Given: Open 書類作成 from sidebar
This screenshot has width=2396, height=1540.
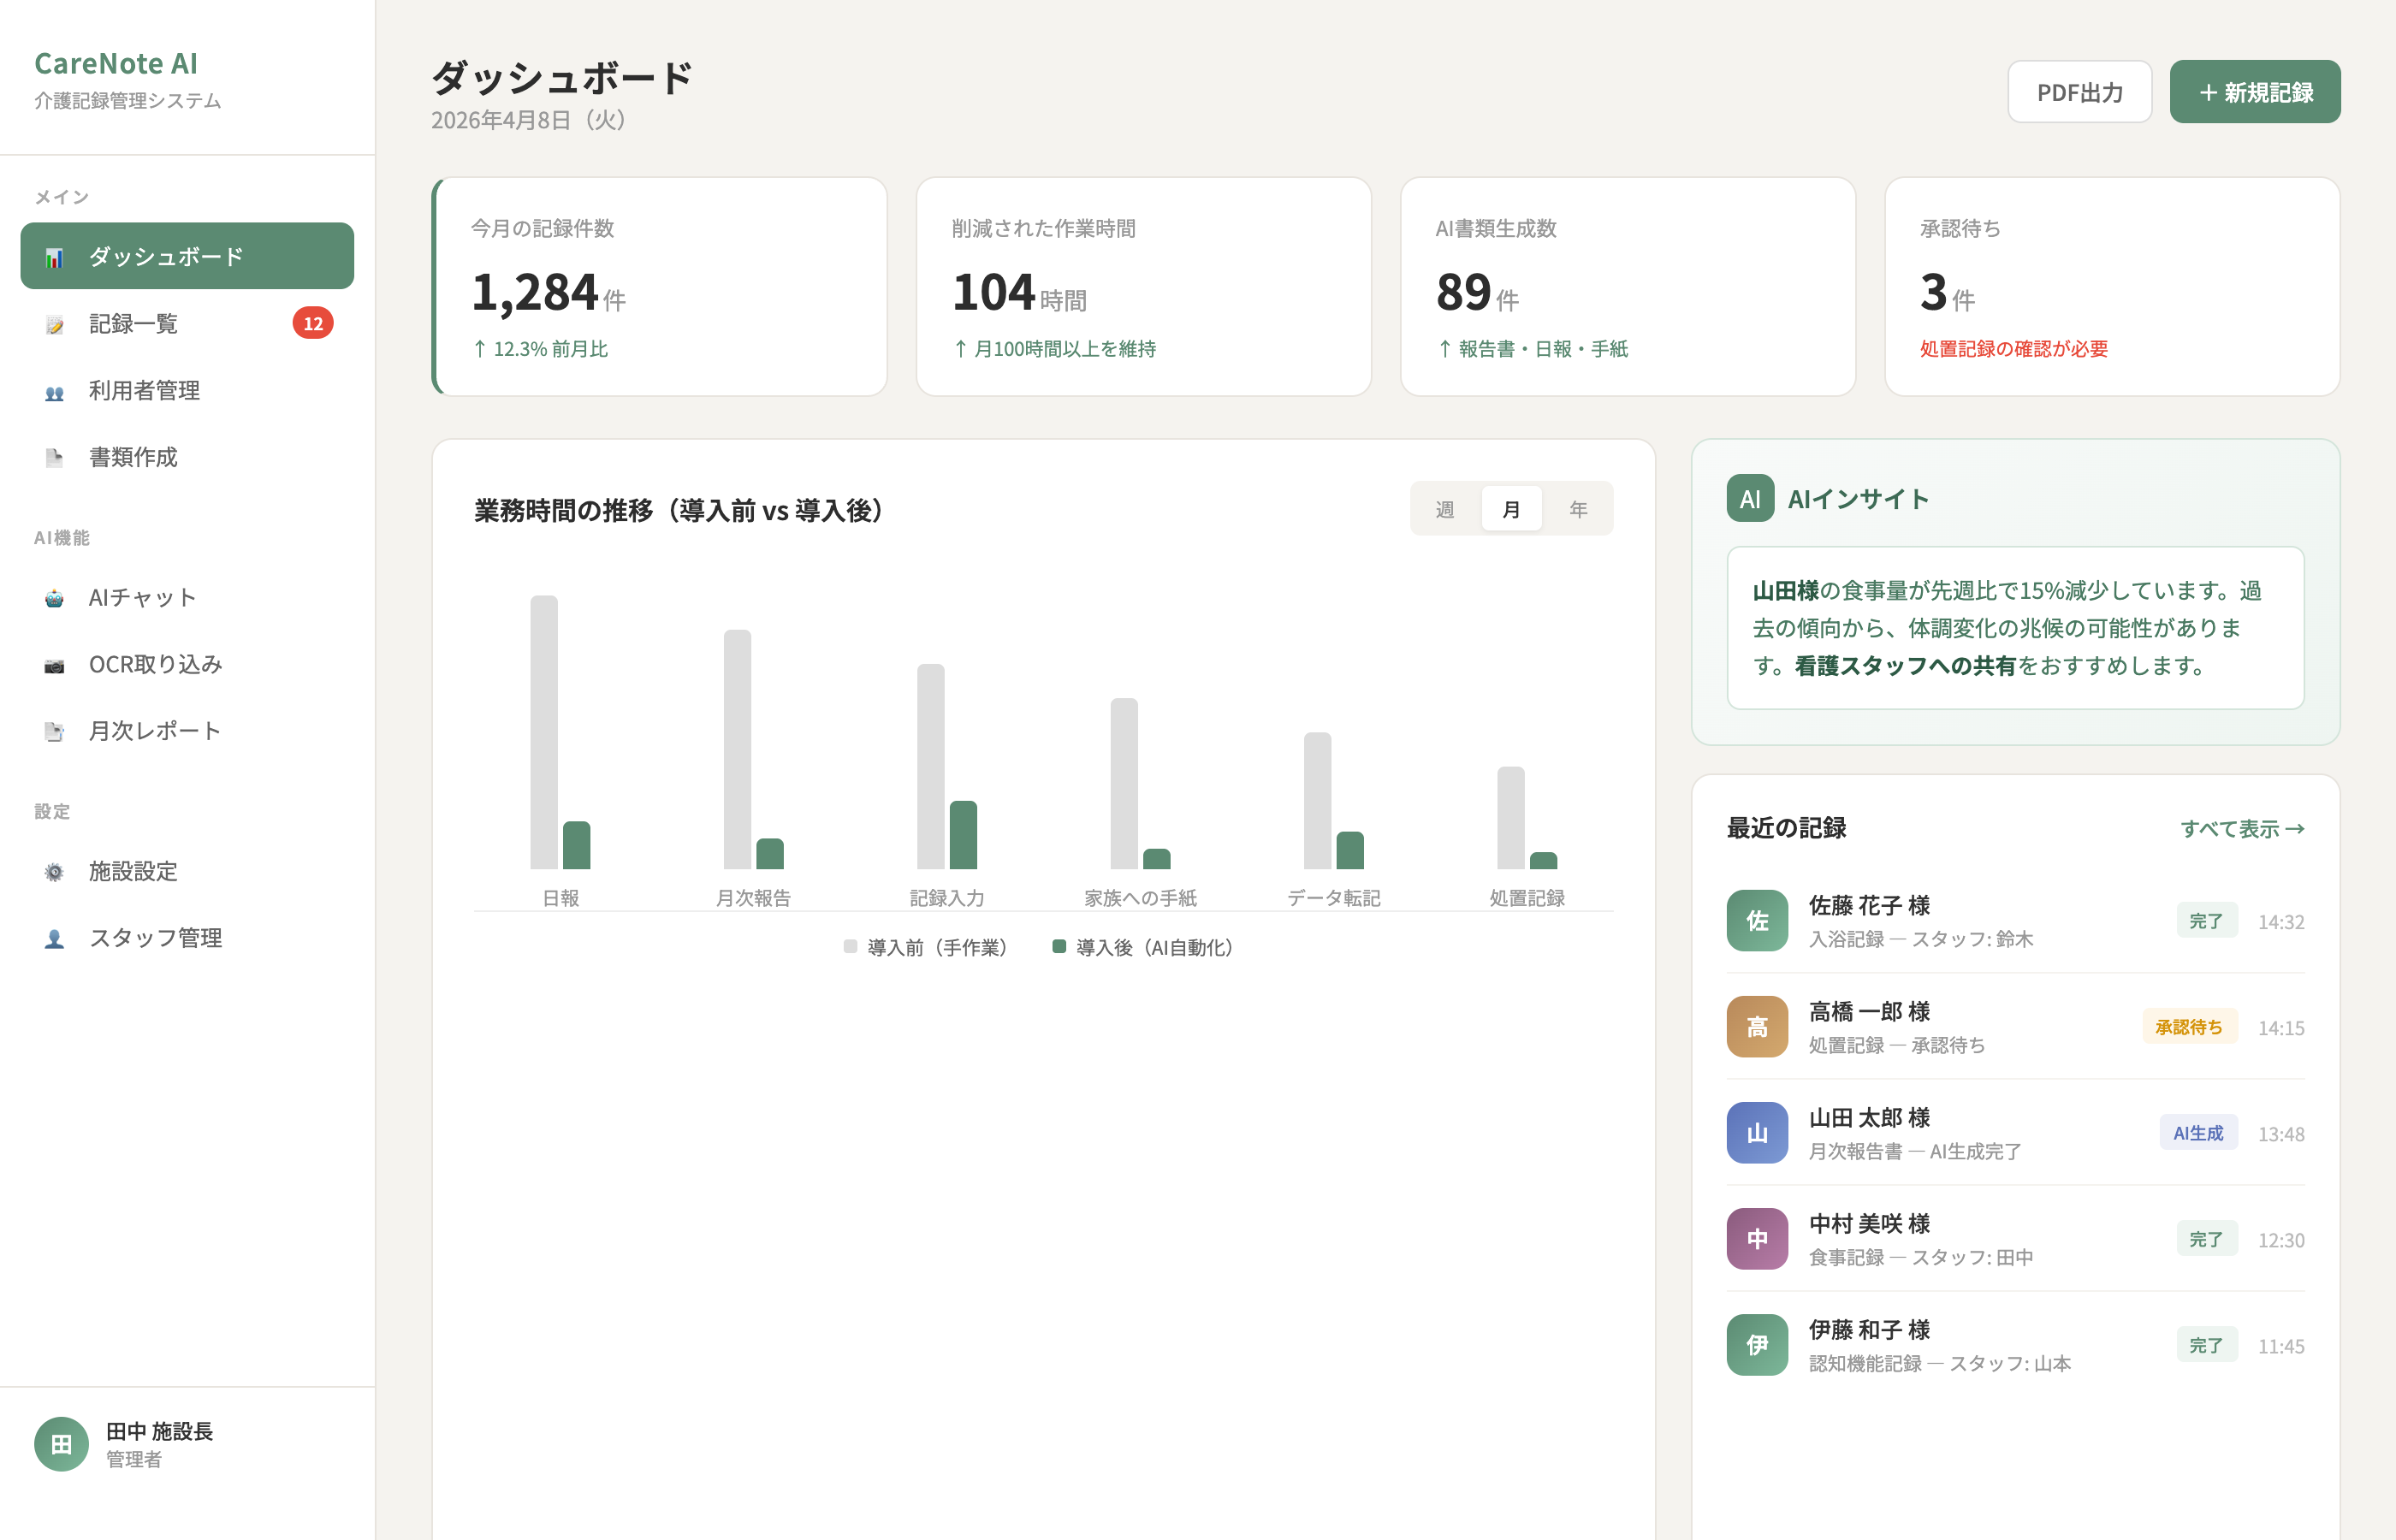Looking at the screenshot, I should [187, 457].
